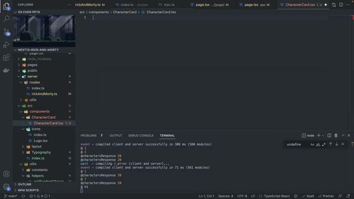Change indentation via Spaces: 4

[x=226, y=196]
